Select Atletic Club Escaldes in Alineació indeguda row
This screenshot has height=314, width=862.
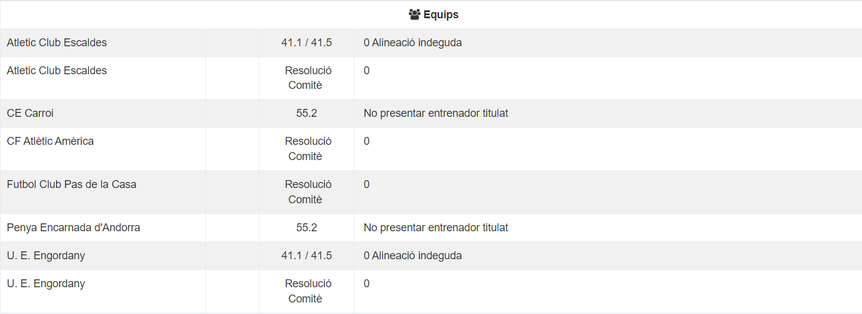[x=57, y=43]
